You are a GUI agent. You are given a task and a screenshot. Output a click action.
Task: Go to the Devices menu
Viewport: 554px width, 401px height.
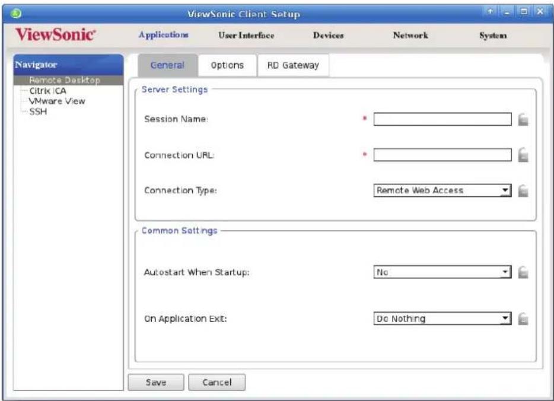coord(328,36)
